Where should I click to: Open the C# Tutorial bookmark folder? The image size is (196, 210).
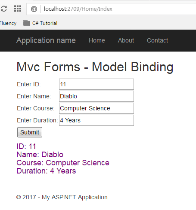(x=40, y=23)
